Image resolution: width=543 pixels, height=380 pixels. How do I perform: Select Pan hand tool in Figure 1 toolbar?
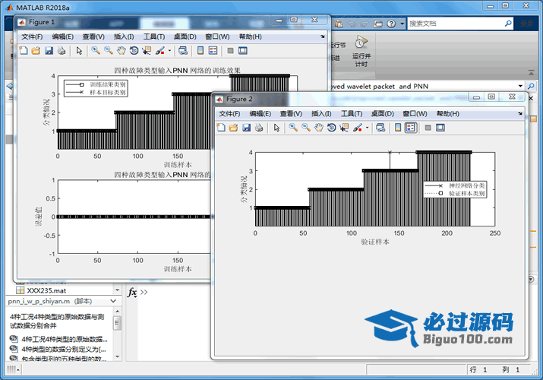[121, 51]
